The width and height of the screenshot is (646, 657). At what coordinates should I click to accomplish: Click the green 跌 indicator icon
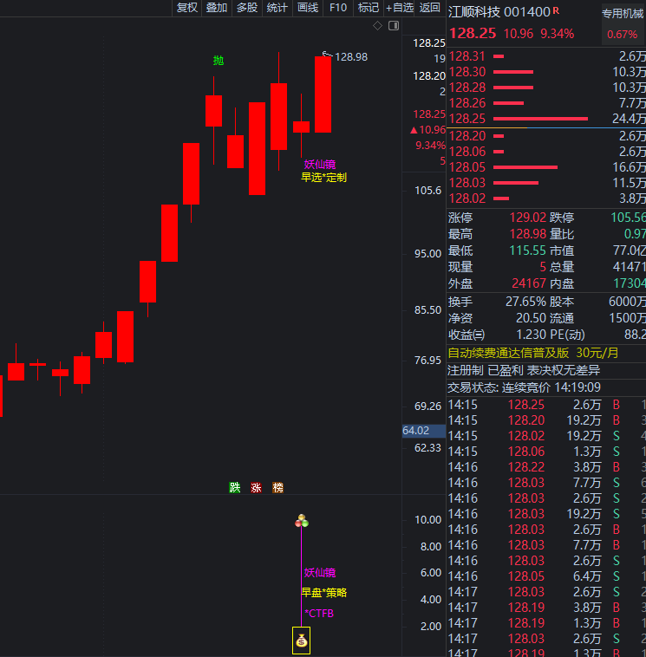[x=234, y=487]
